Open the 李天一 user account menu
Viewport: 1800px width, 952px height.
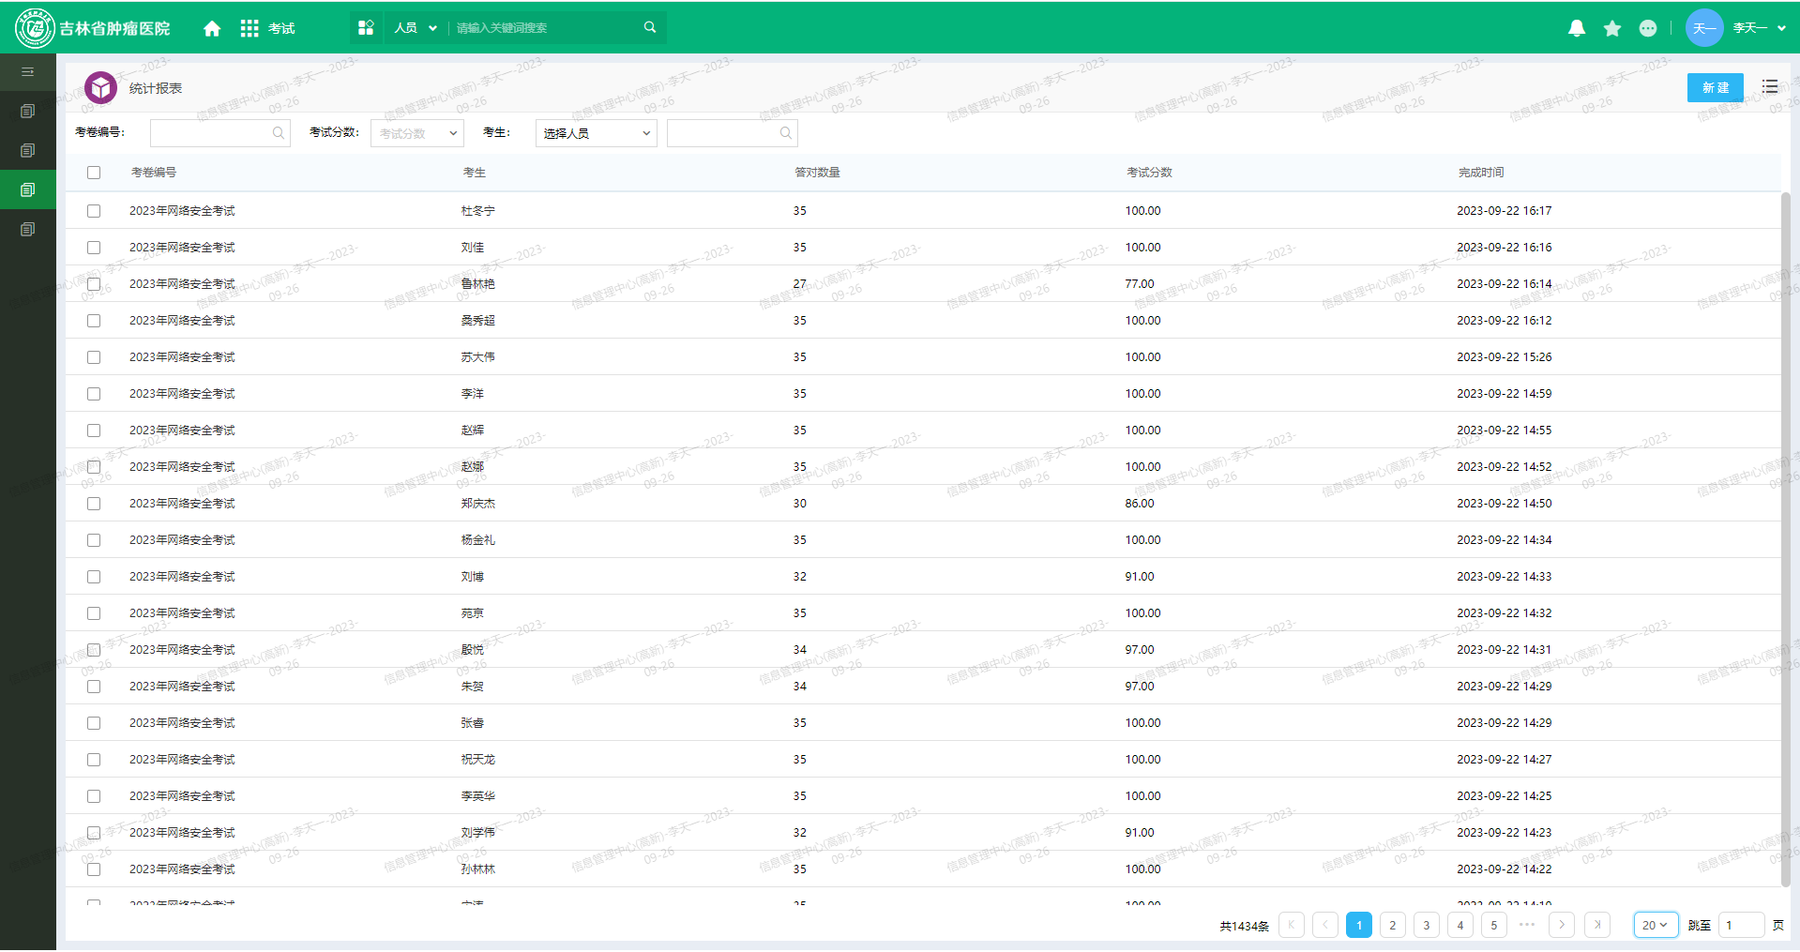1758,28
